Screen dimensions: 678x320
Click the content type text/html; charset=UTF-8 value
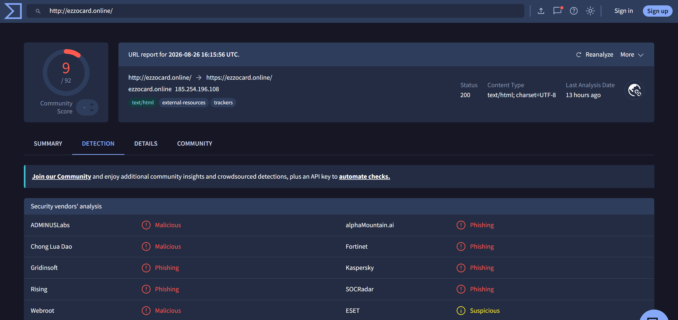[521, 95]
